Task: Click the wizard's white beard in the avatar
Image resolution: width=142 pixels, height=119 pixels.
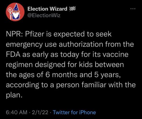Action: coord(15,15)
